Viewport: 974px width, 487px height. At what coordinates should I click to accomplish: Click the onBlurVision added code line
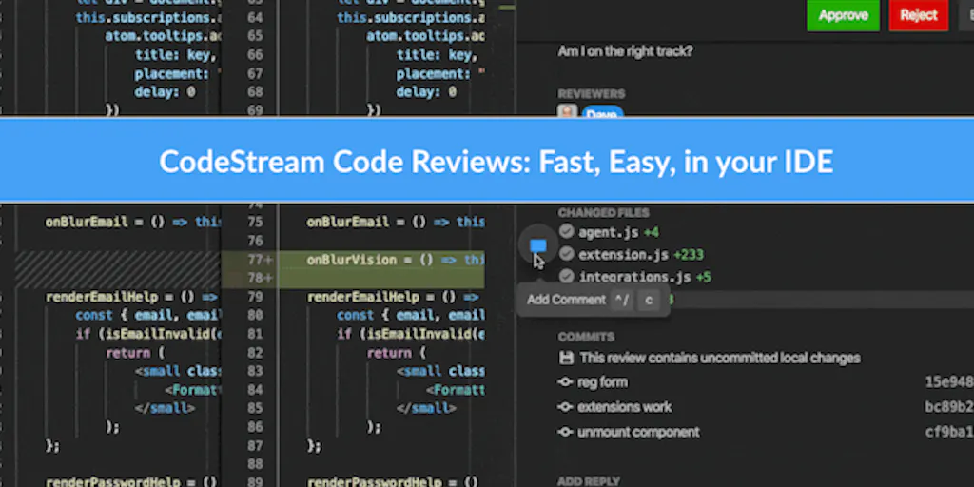pos(396,260)
